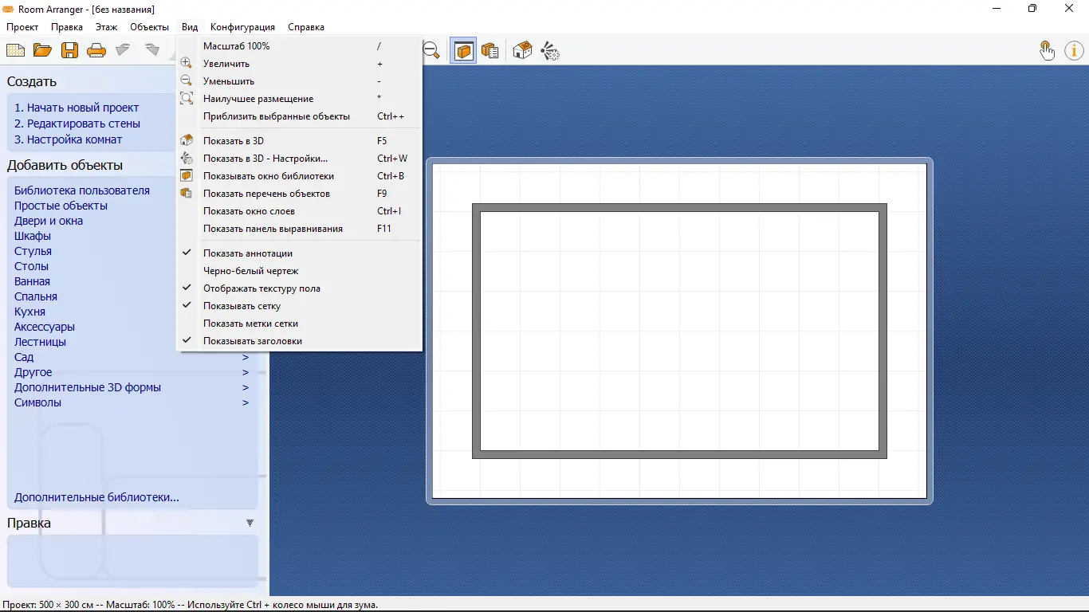Click «3. Настройка комнат» link
This screenshot has width=1089, height=612.
69,139
